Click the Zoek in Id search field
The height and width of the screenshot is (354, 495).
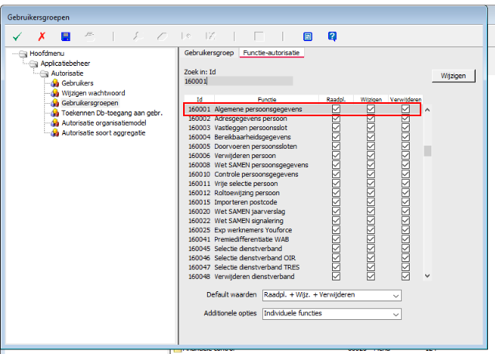[x=239, y=81]
